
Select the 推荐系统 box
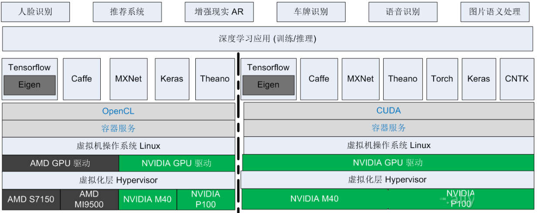tap(127, 12)
